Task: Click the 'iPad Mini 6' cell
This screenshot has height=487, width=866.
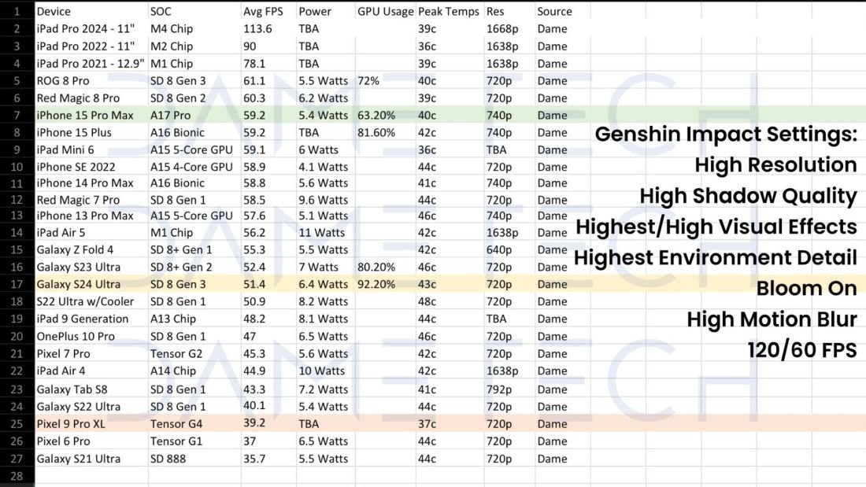Action: (x=91, y=149)
